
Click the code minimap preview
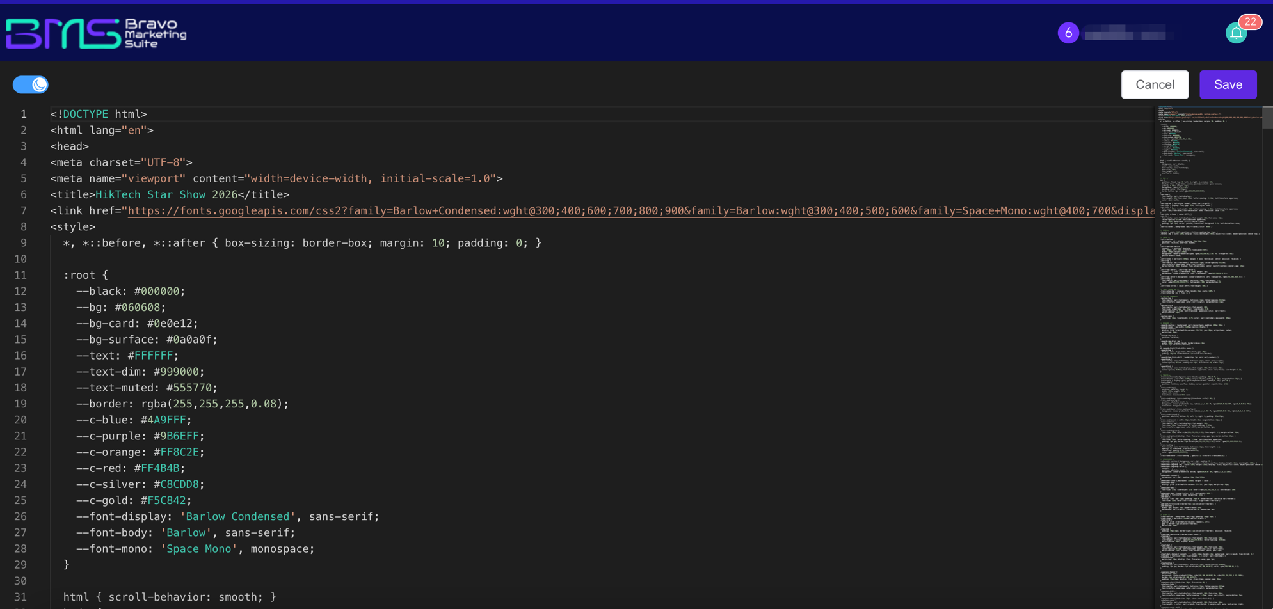point(1208,357)
